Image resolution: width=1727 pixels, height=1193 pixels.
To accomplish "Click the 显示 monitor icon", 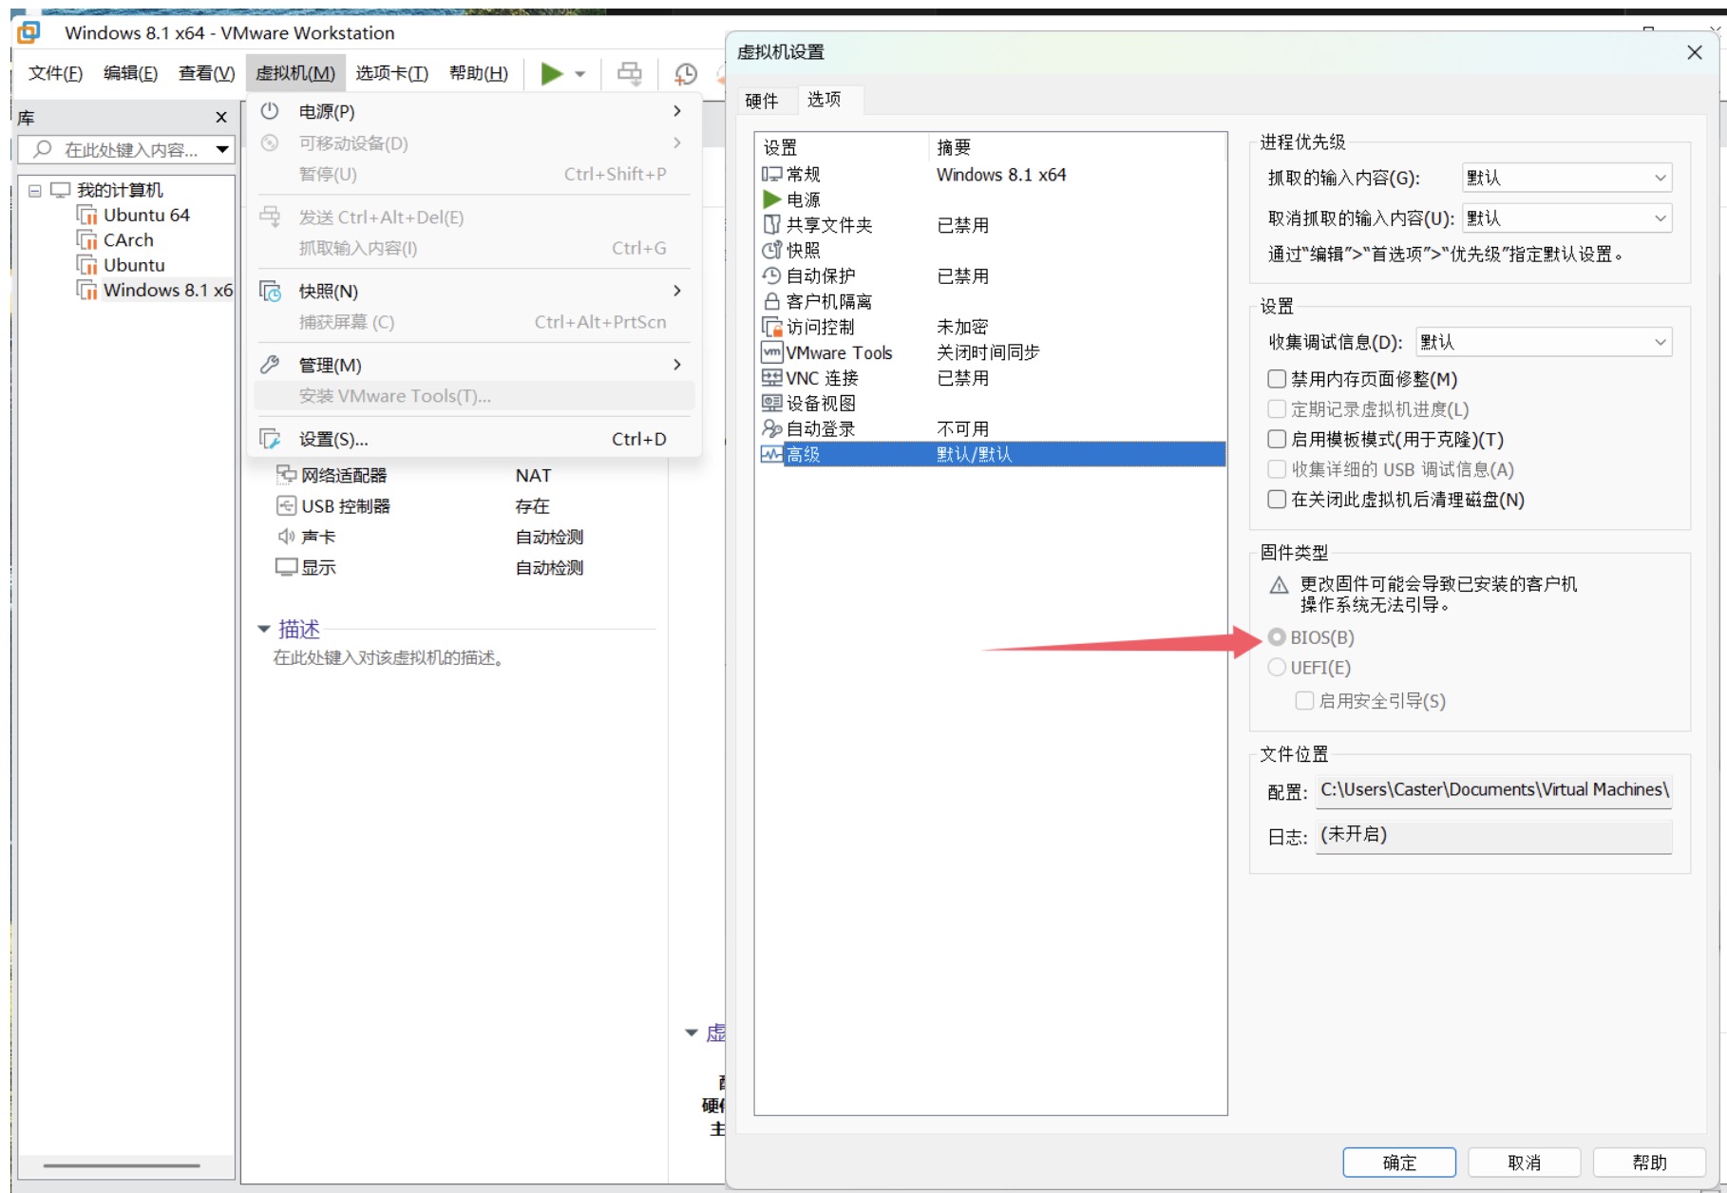I will click(x=286, y=567).
